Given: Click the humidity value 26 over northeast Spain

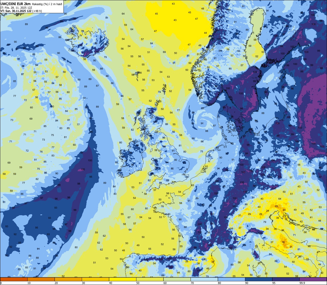Looking at the screenshot, I should click(x=187, y=261).
